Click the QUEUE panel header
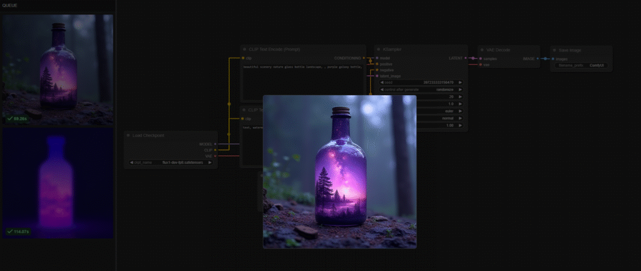The width and height of the screenshot is (641, 271). pyautogui.click(x=9, y=5)
